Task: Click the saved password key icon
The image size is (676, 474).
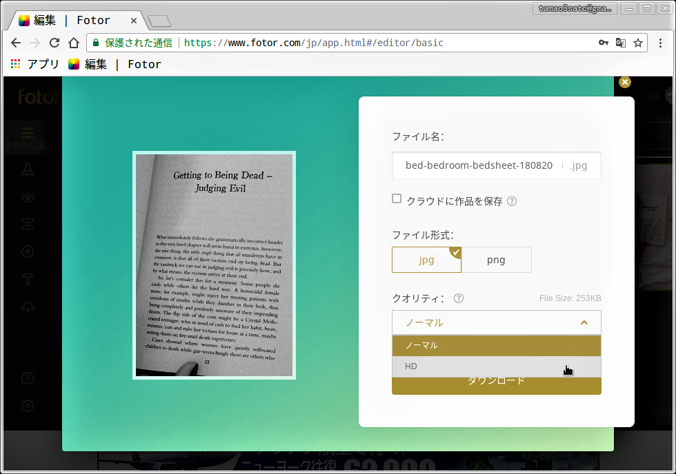Action: pyautogui.click(x=603, y=43)
